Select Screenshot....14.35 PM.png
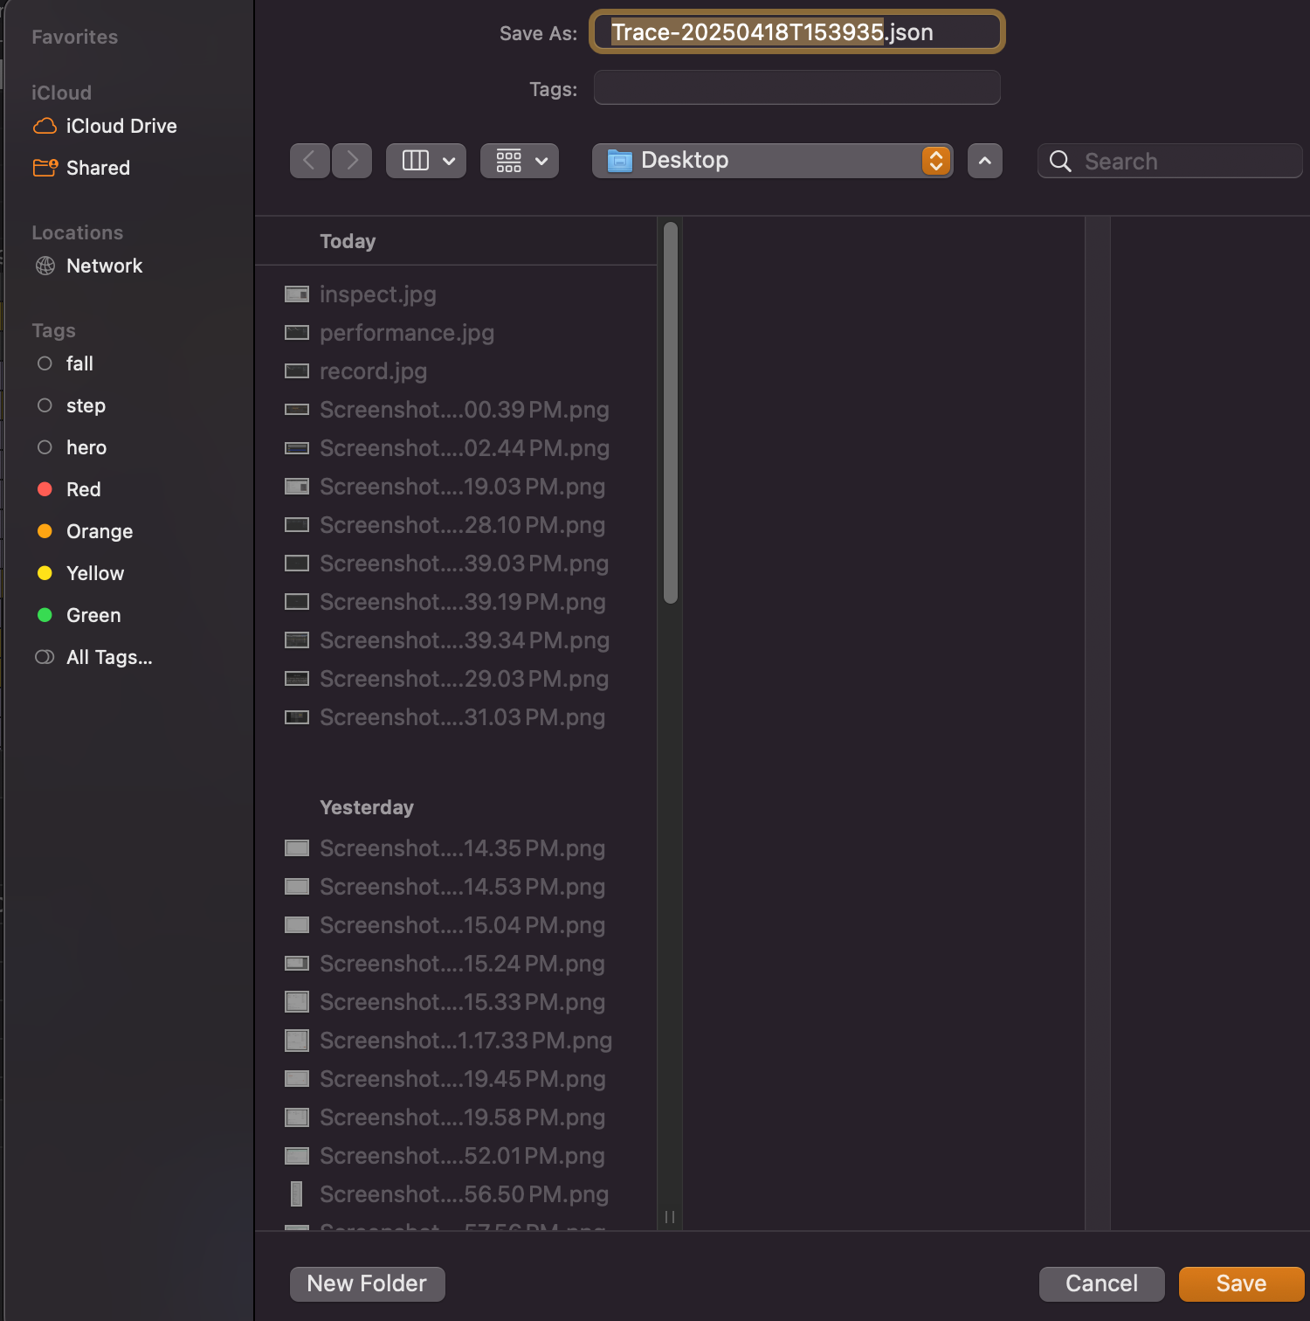The width and height of the screenshot is (1310, 1321). (463, 848)
